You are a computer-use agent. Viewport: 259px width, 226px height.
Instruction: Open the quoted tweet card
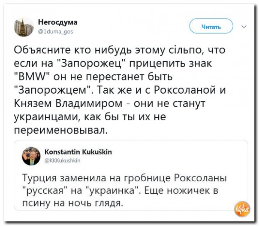point(131,175)
